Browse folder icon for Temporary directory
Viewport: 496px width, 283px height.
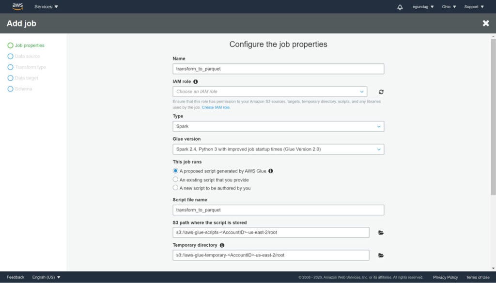click(381, 255)
